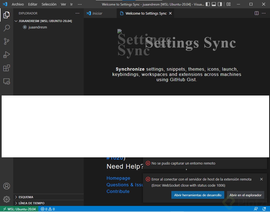Open the feedback icon in status bar
Screen dimensions: 270x212
tap(256, 209)
